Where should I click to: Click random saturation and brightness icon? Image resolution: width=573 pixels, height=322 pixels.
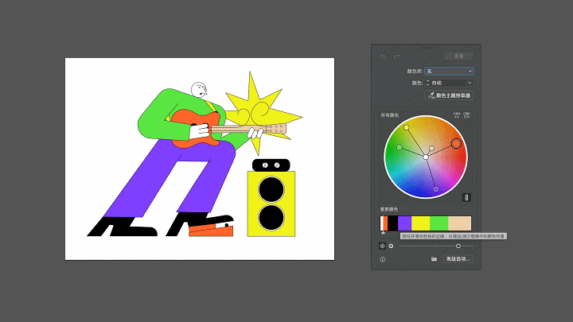click(466, 115)
